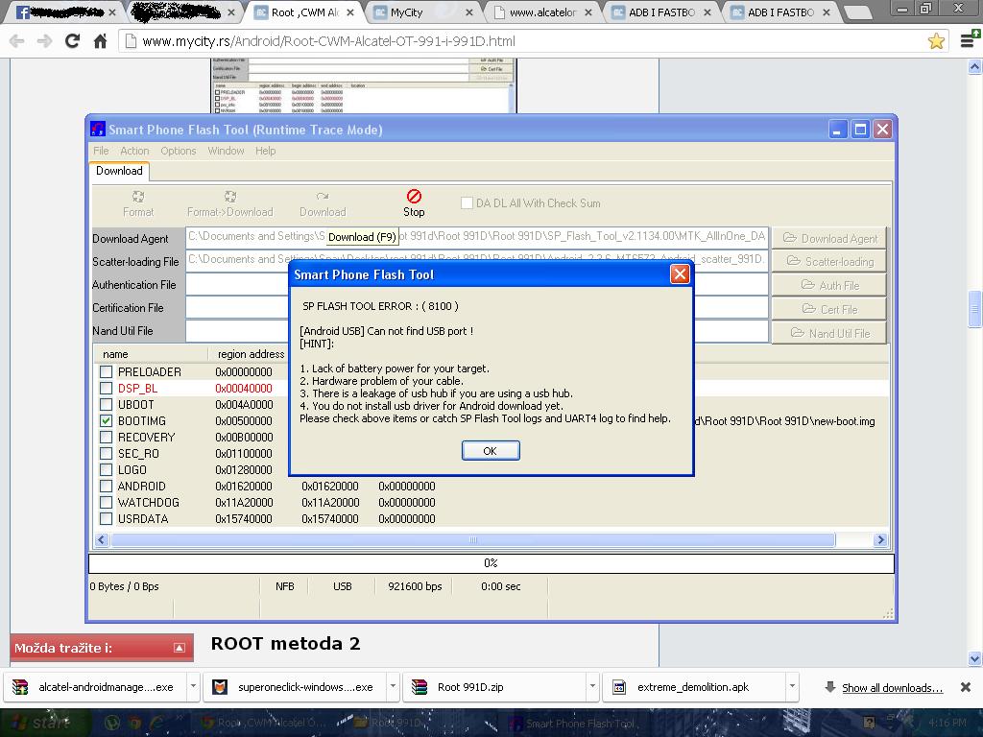This screenshot has height=737, width=983.
Task: Check the LOGO checkbox
Action: [x=106, y=469]
